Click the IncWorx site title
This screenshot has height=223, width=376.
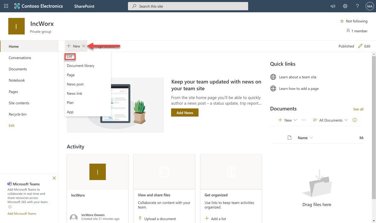tap(42, 23)
